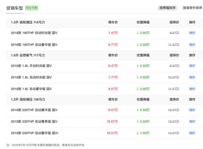Click the 2020年2月19日行情 footnote
The height and width of the screenshot is (149, 203).
[45, 145]
